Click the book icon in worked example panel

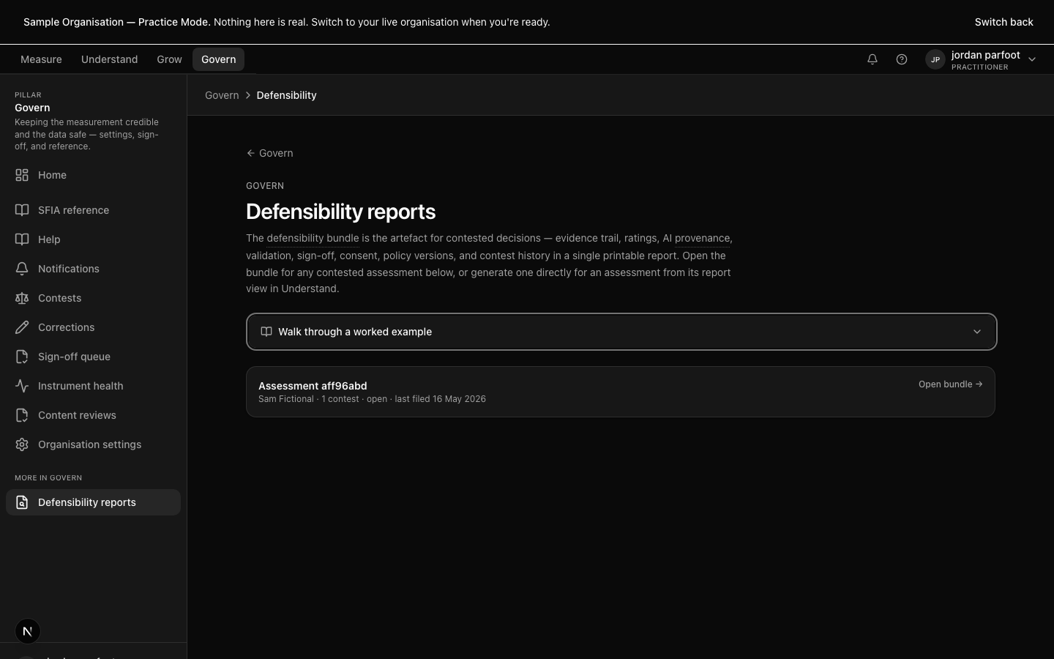point(266,332)
